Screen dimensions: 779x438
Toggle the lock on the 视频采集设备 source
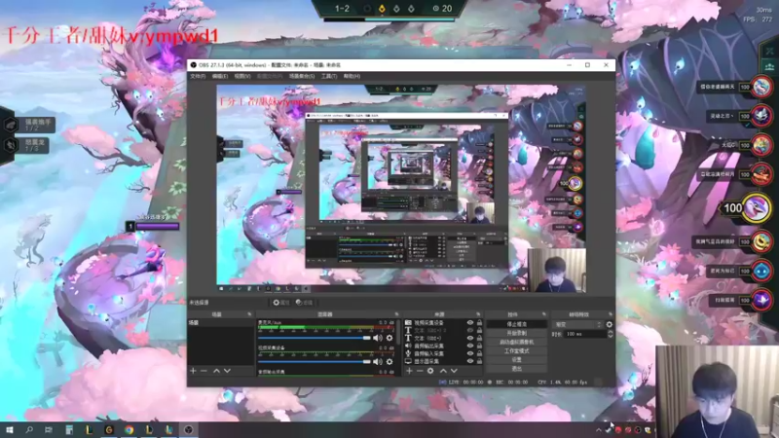coord(479,323)
